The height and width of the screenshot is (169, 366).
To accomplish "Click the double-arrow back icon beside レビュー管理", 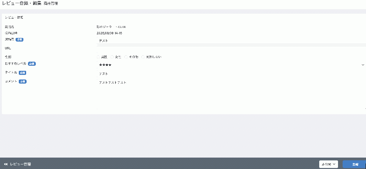I will point(6,164).
